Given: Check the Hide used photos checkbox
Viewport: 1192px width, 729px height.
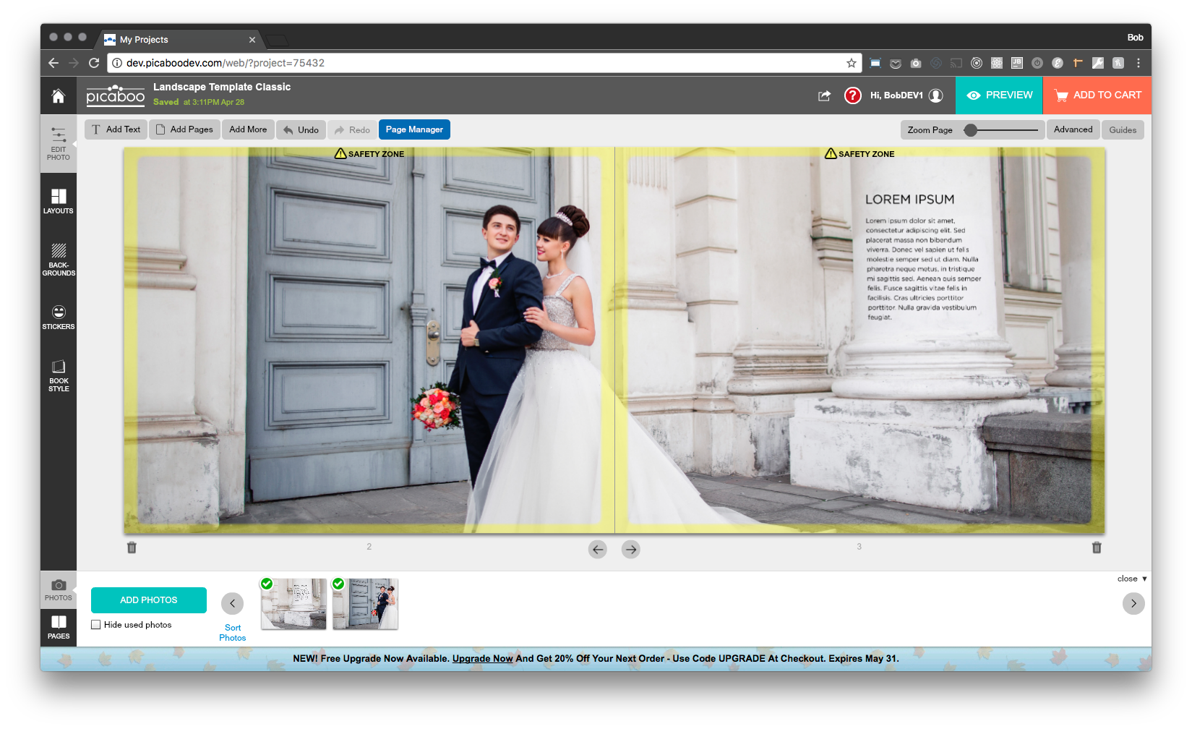Looking at the screenshot, I should pyautogui.click(x=96, y=625).
